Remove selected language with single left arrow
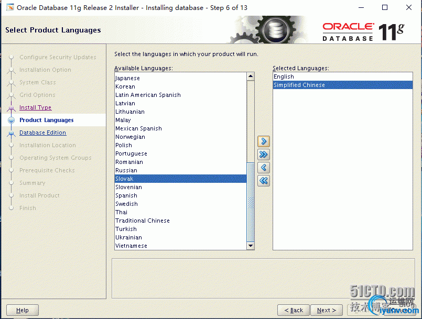This screenshot has width=422, height=319. pyautogui.click(x=264, y=168)
